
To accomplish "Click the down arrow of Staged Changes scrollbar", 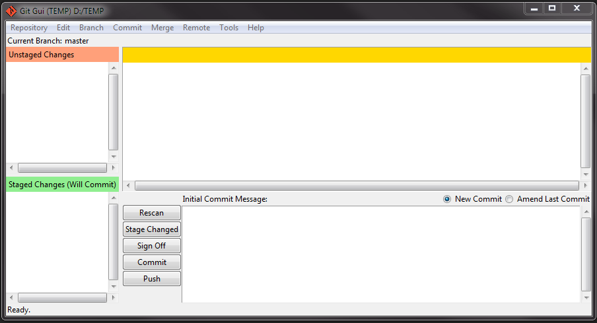I will [x=114, y=287].
